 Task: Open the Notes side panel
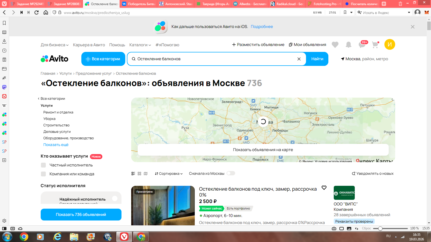pos(4,60)
